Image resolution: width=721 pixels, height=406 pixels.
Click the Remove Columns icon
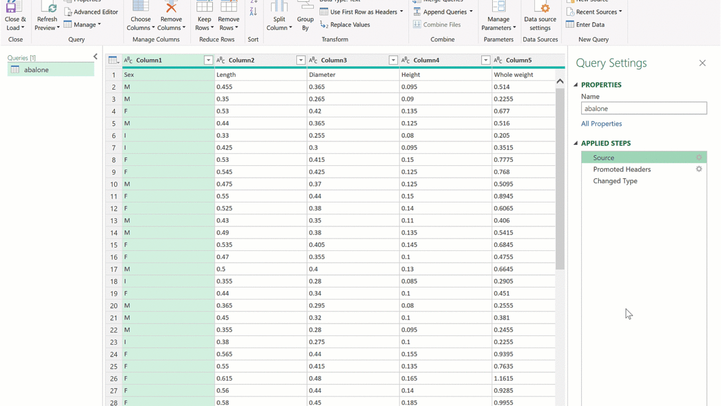[171, 8]
